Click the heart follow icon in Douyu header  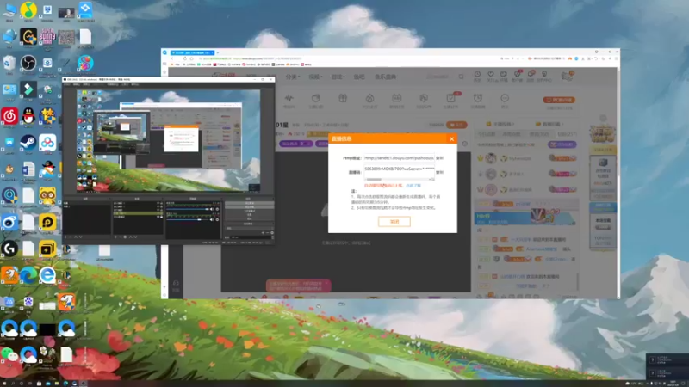[491, 75]
